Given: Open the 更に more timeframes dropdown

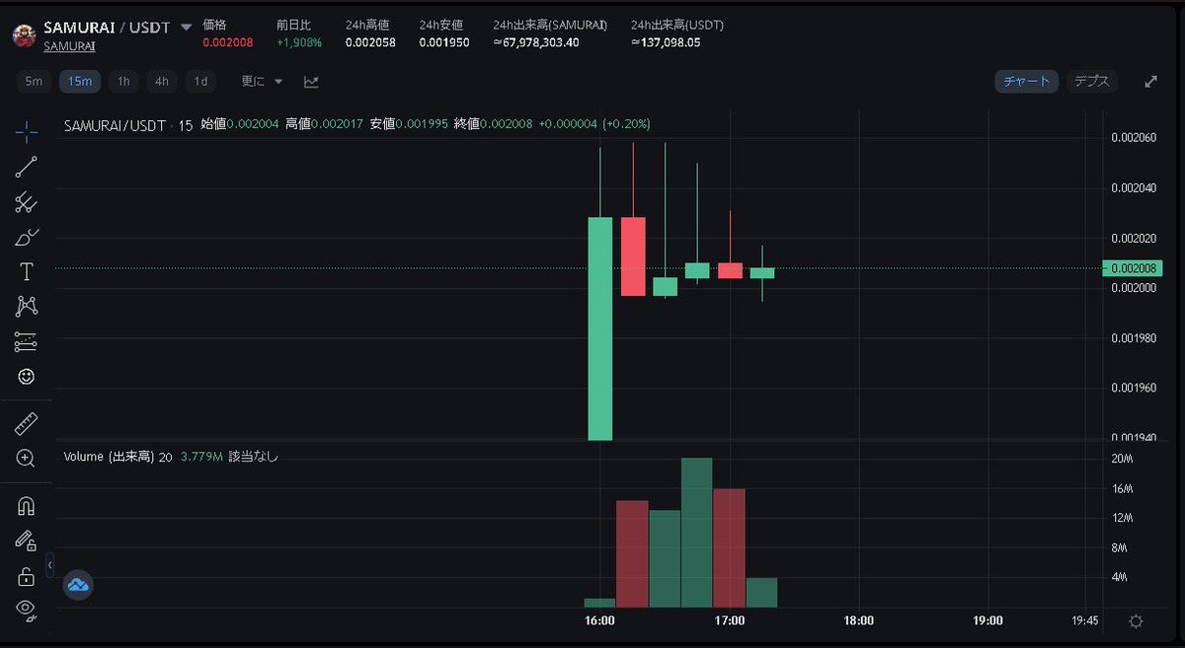Looking at the screenshot, I should point(262,82).
